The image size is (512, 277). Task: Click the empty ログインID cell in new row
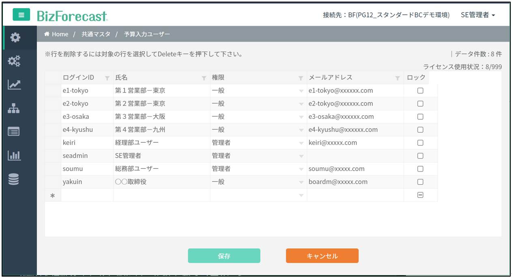click(87, 195)
